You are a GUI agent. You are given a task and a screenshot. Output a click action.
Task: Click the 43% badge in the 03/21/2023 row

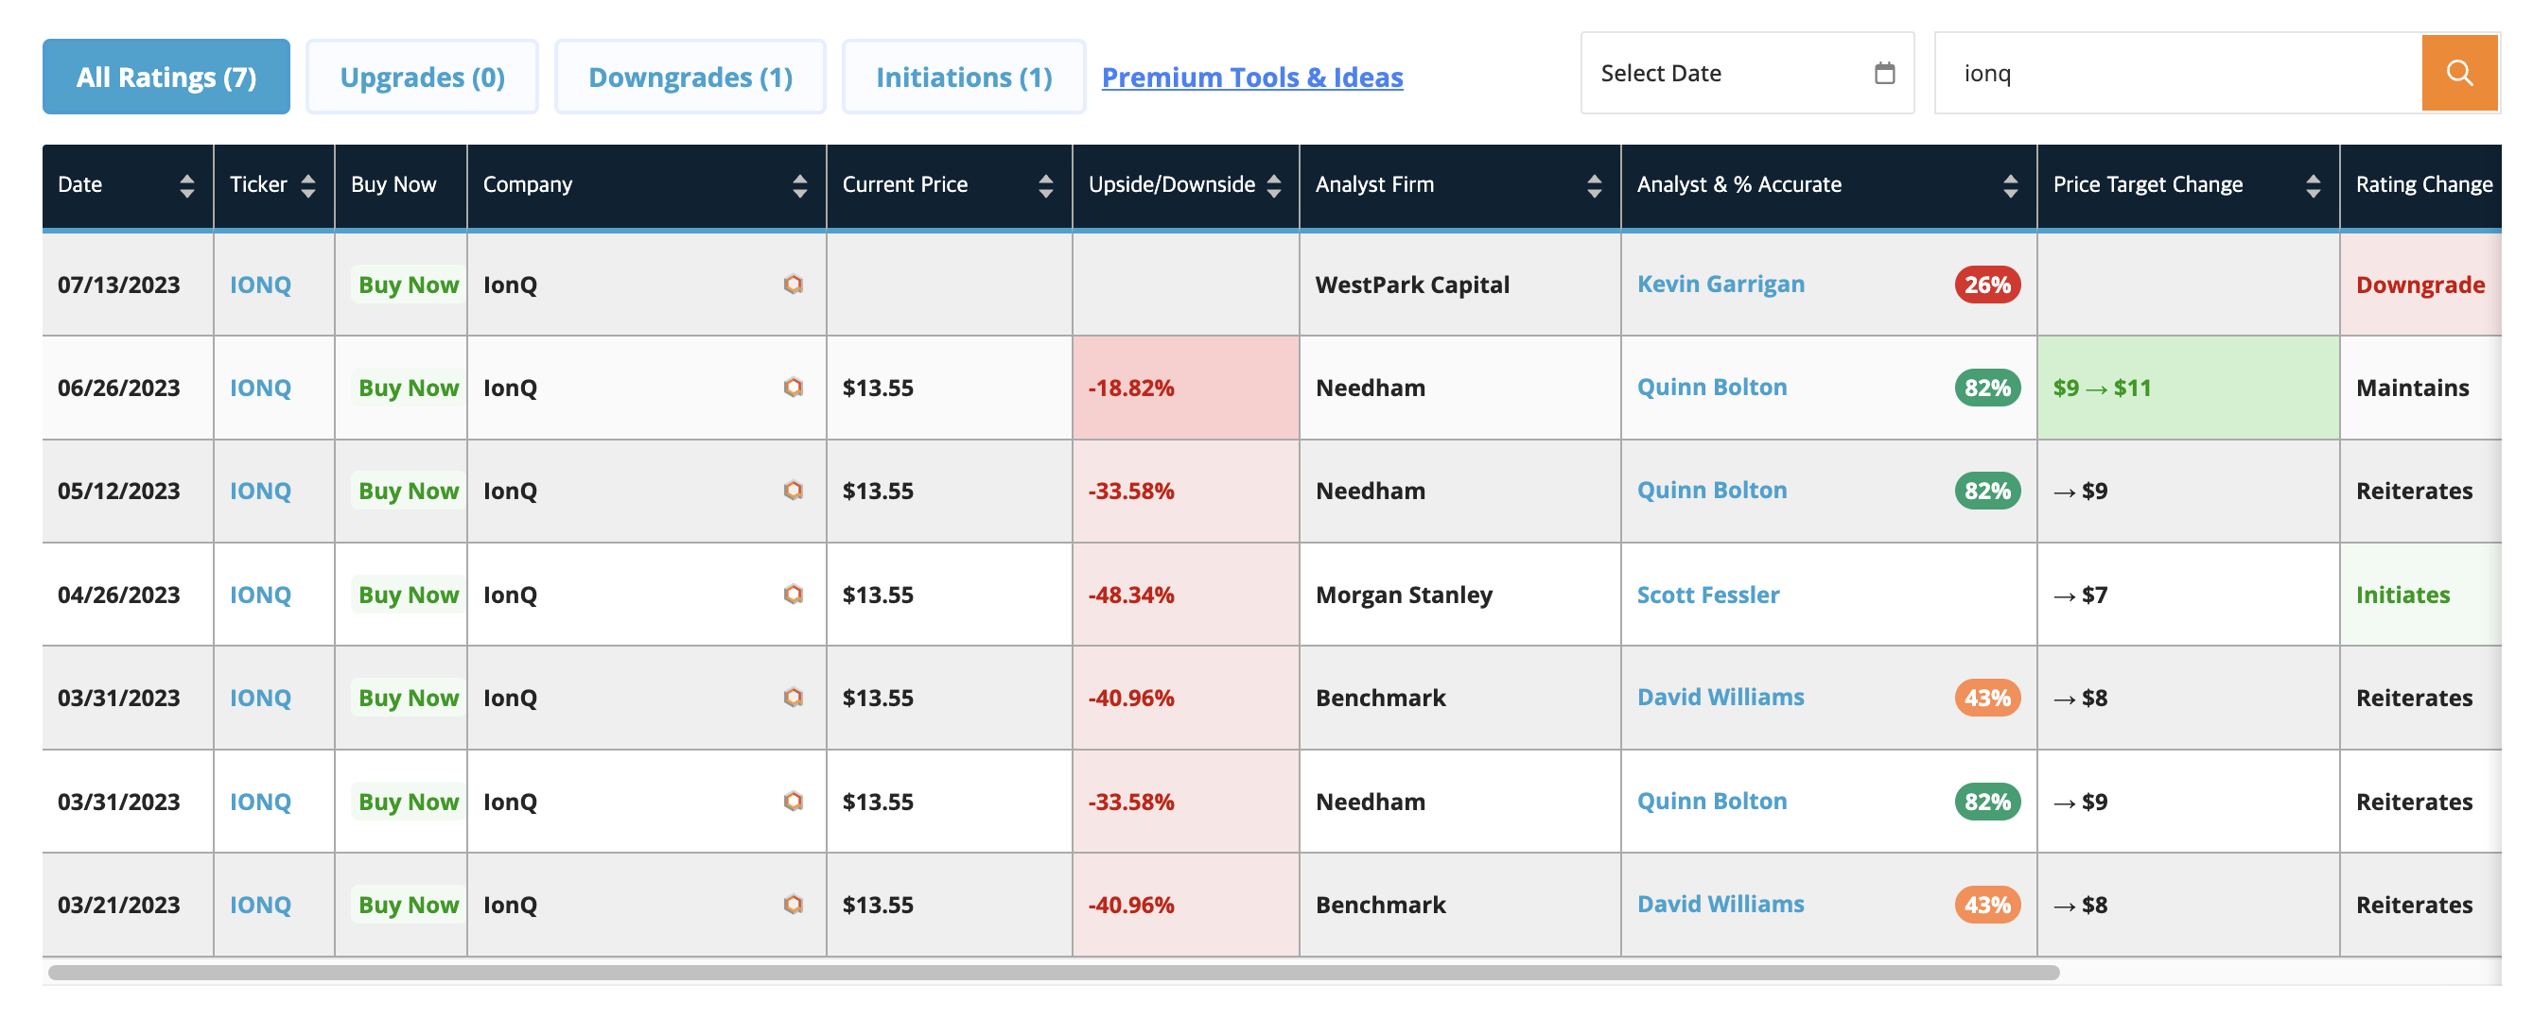click(x=1986, y=904)
